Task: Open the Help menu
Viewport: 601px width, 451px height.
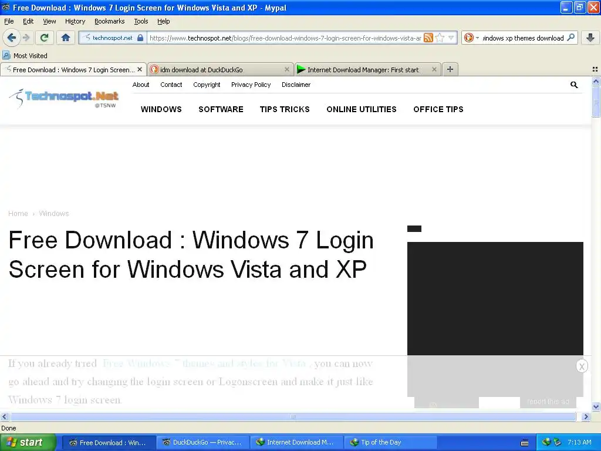Action: (x=163, y=21)
